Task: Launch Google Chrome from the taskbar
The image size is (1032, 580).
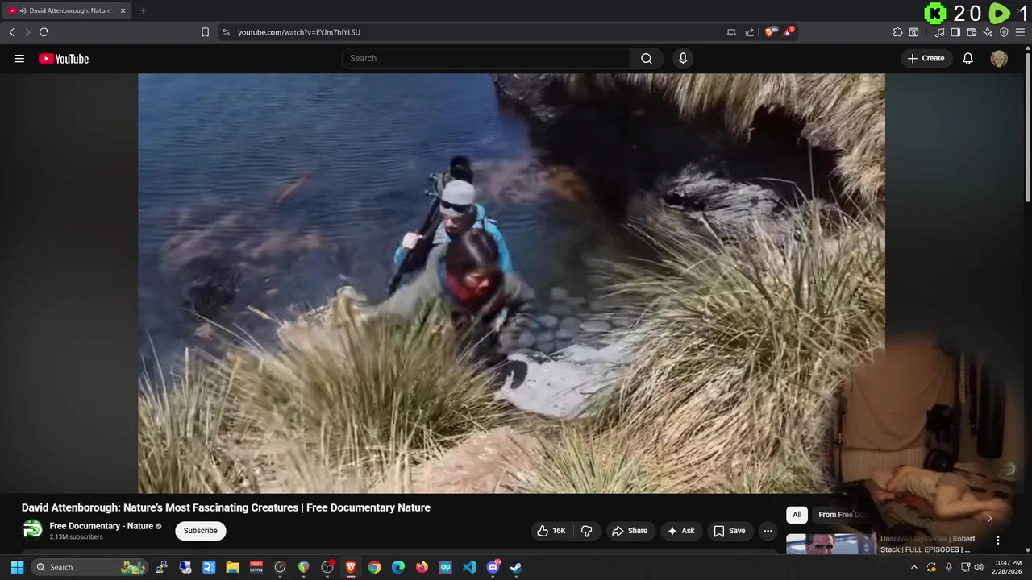Action: coord(374,567)
